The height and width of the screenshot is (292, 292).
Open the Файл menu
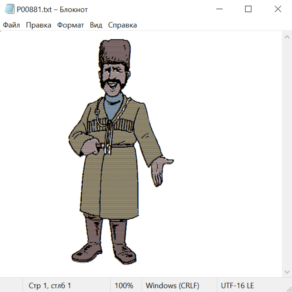click(11, 25)
